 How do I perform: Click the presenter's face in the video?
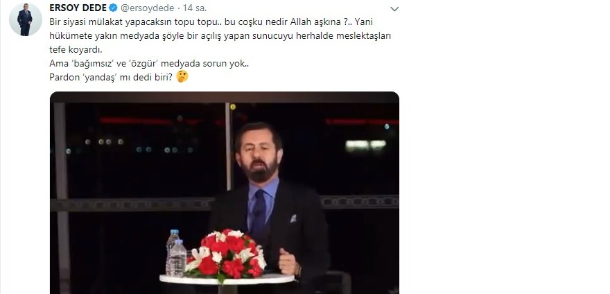(x=257, y=154)
